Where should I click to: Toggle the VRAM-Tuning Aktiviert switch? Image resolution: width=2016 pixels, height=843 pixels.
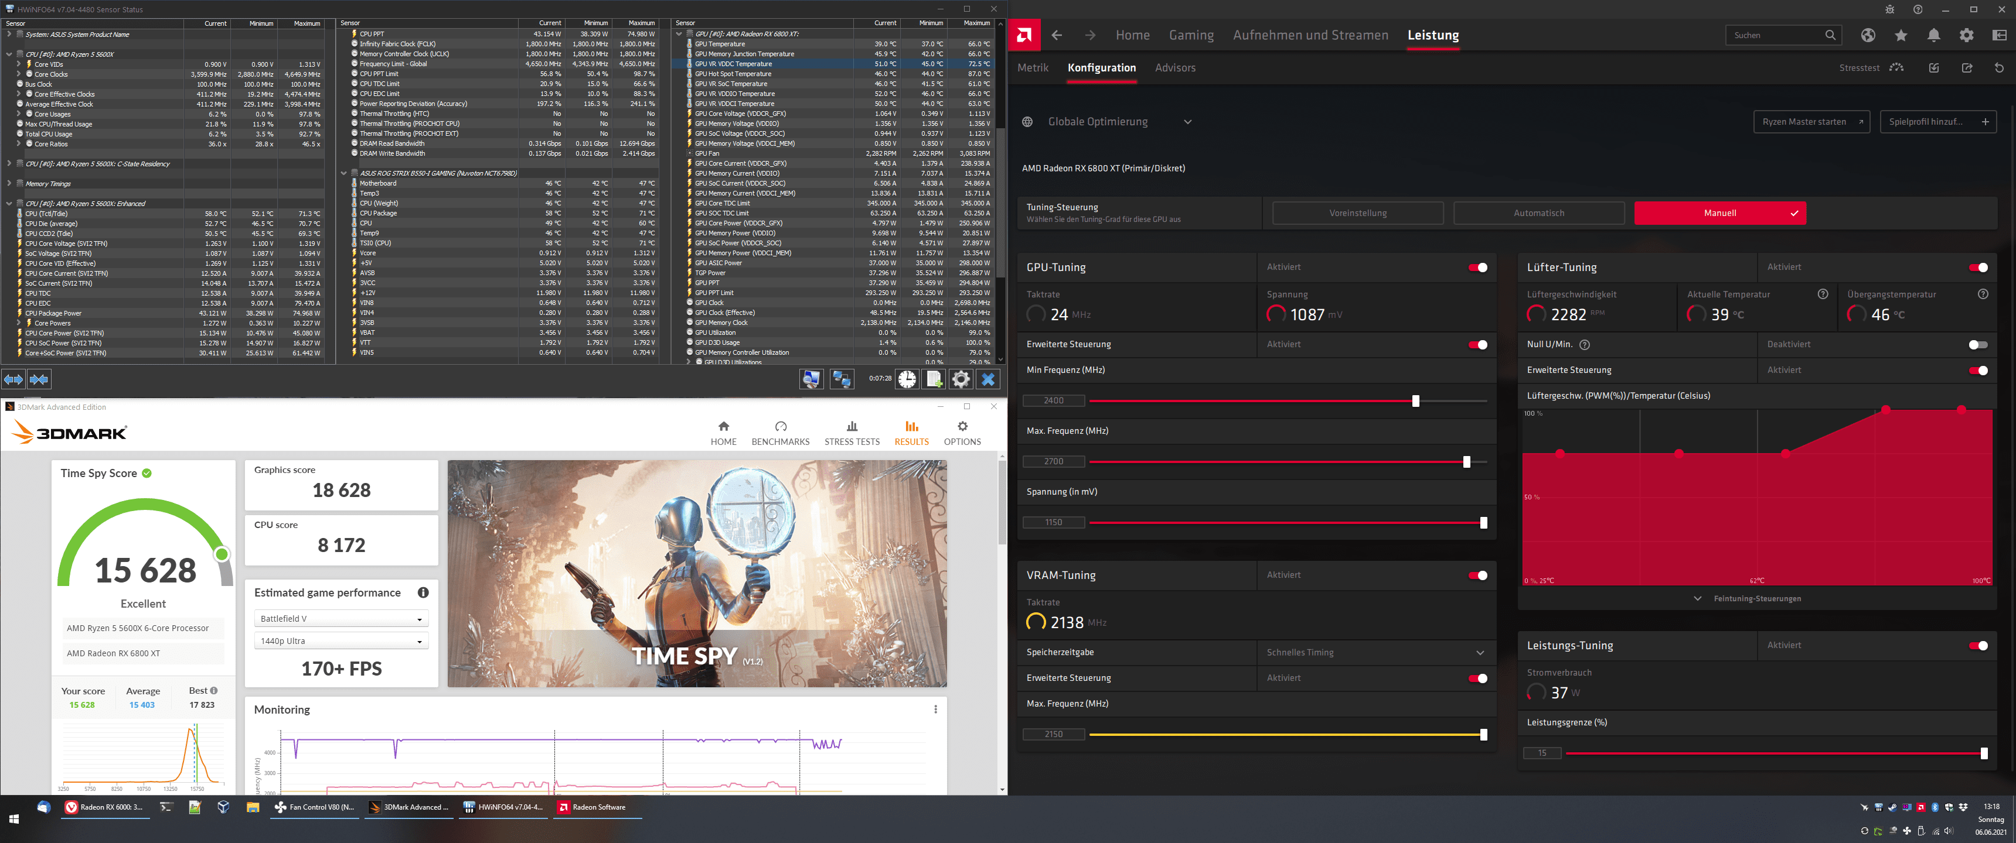tap(1477, 575)
